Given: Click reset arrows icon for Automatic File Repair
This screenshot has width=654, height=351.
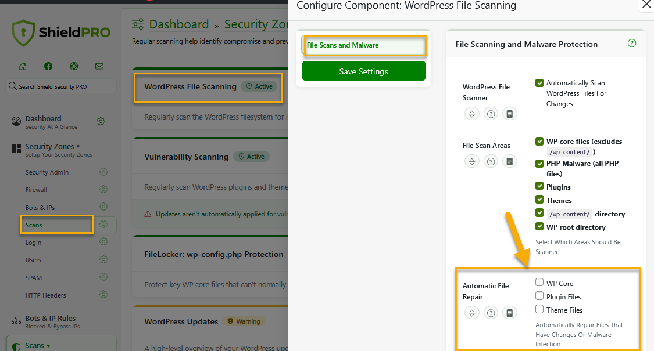Looking at the screenshot, I should 471,313.
